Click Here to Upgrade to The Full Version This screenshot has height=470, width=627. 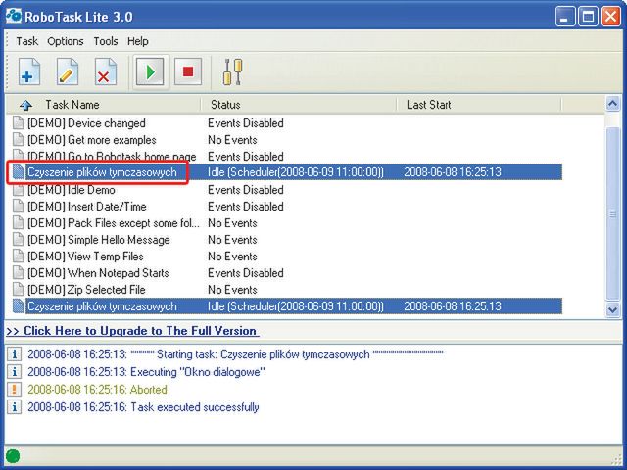point(132,331)
